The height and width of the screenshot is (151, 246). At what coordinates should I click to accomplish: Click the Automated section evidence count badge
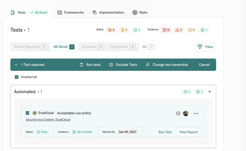click(x=200, y=92)
